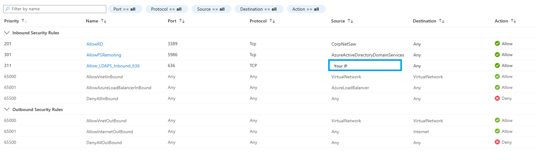Viewport: 536px width, 160px height.
Task: Sort by Action using arrow icon
Action: point(513,21)
